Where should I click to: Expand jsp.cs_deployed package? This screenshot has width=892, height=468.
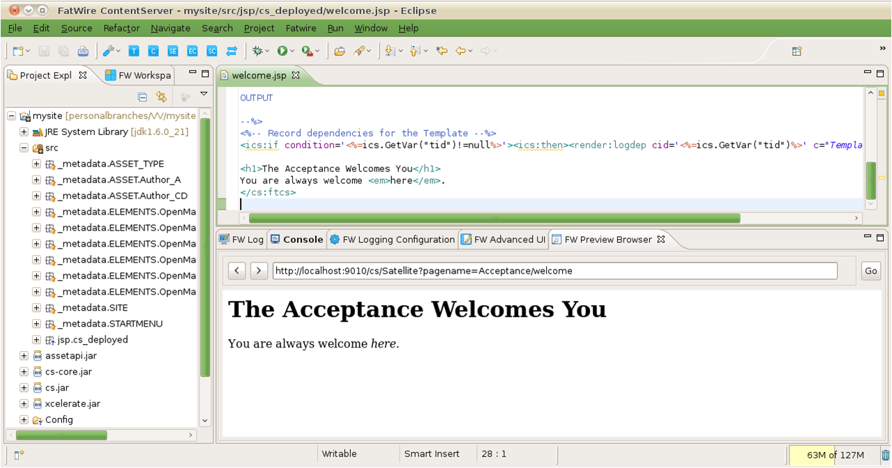pyautogui.click(x=36, y=340)
